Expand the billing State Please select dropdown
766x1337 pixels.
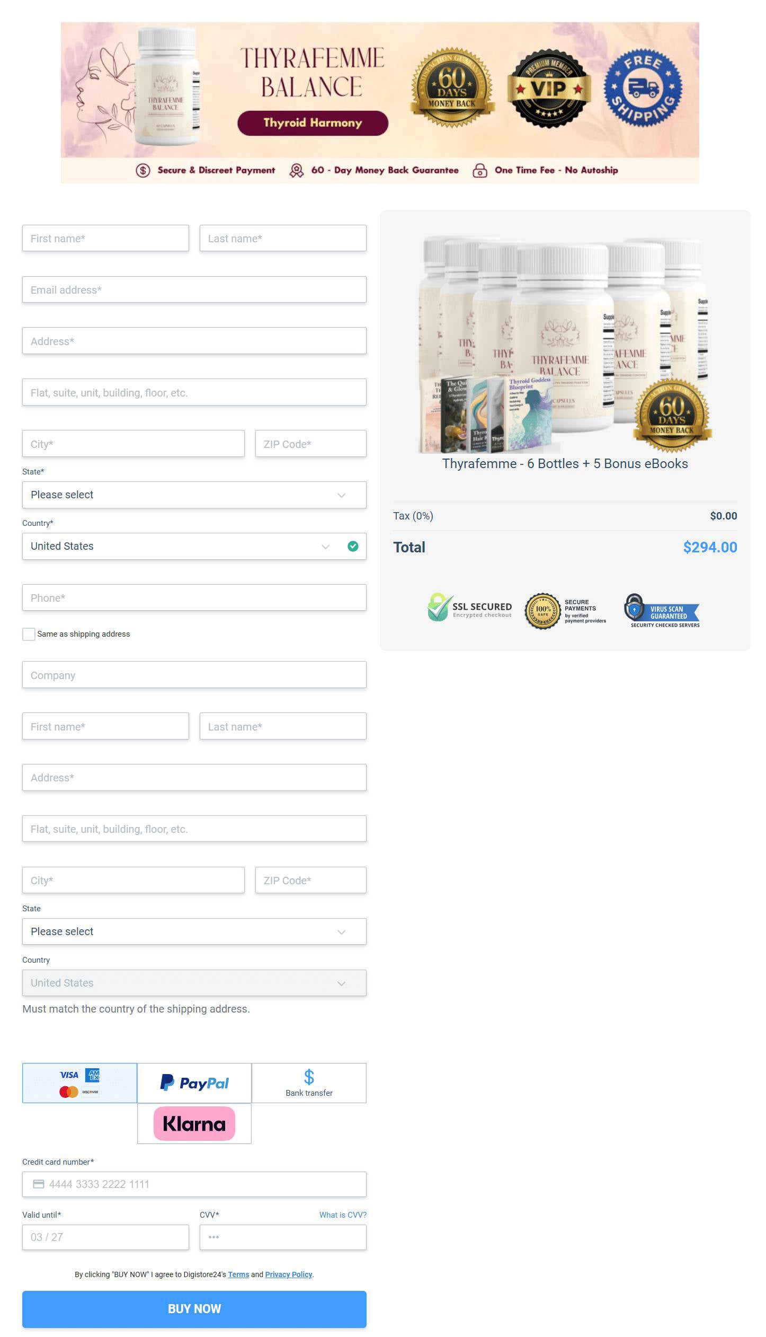[x=194, y=931]
